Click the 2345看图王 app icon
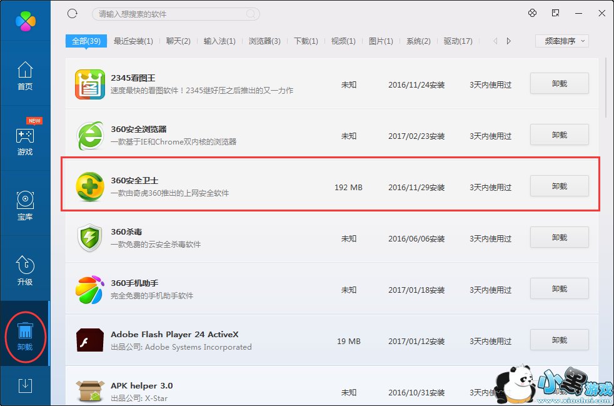This screenshot has height=406, width=614. click(x=90, y=84)
